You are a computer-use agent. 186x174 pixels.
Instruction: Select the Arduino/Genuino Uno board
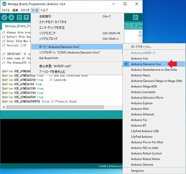[x=154, y=64]
